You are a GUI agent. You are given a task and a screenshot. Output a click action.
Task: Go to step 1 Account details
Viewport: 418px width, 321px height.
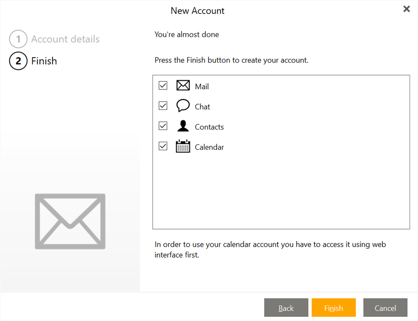pyautogui.click(x=55, y=39)
